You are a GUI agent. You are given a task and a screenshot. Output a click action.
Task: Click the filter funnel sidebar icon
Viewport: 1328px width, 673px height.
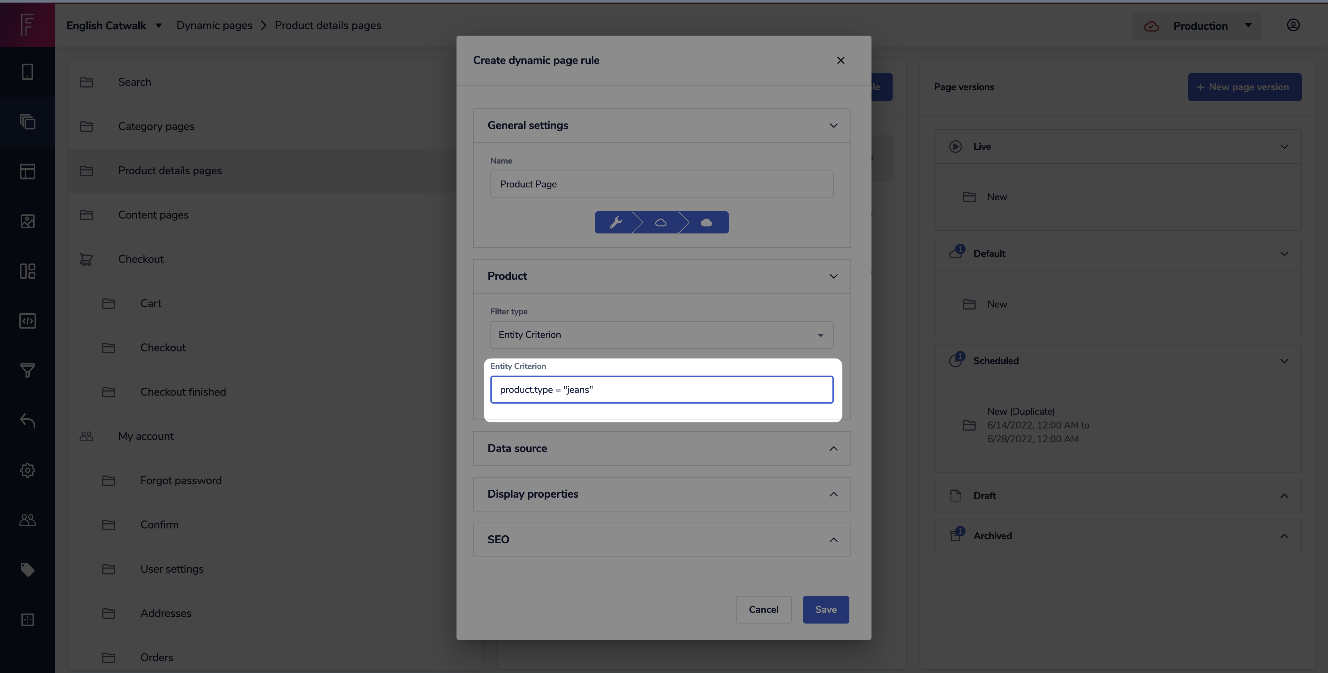(x=27, y=370)
